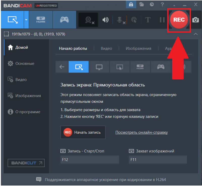Select screen recording mode in the top toolbar
The width and height of the screenshot is (202, 186).
coord(12,20)
